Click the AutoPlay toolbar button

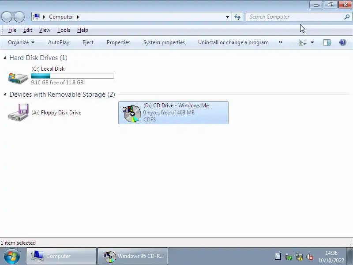(59, 42)
